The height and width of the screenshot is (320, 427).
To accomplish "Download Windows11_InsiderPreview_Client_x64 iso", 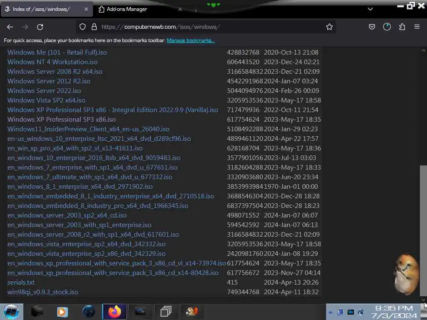I will coord(88,129).
